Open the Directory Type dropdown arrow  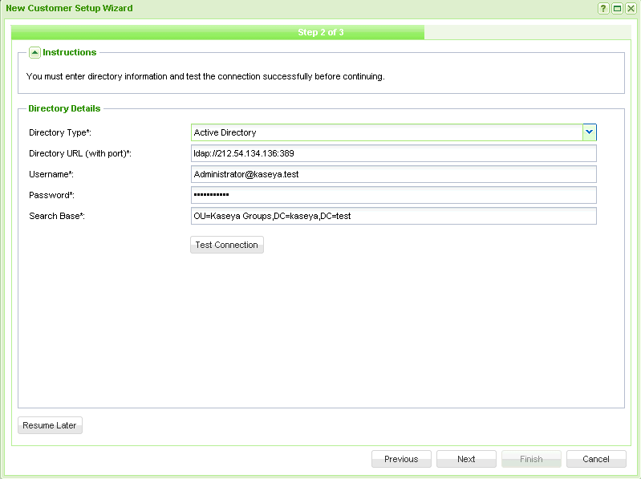click(590, 132)
